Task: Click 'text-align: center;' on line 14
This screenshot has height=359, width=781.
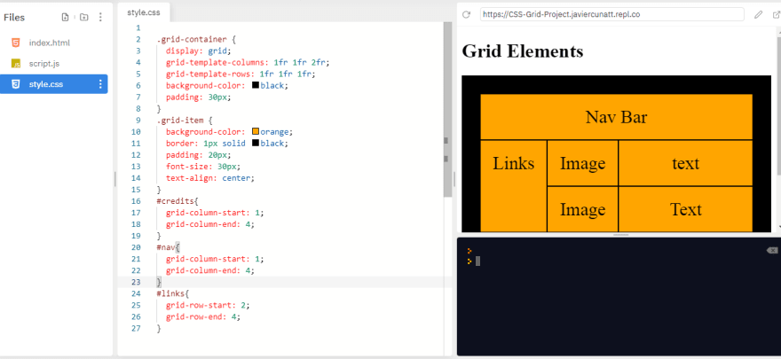Action: coord(210,177)
